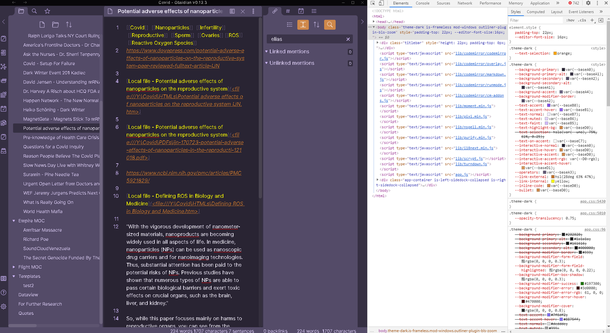Open the Richard Poe note
The image size is (610, 333).
(36, 239)
